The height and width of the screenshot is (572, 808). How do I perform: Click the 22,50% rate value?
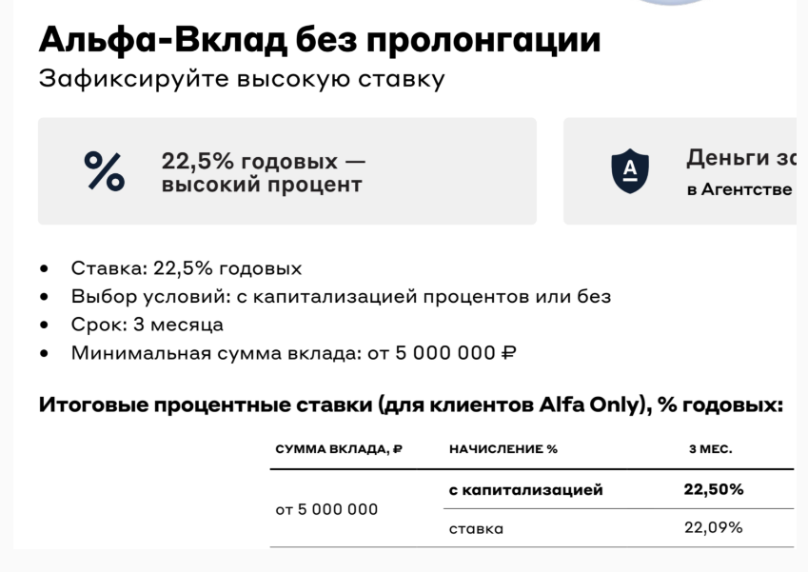pyautogui.click(x=713, y=490)
